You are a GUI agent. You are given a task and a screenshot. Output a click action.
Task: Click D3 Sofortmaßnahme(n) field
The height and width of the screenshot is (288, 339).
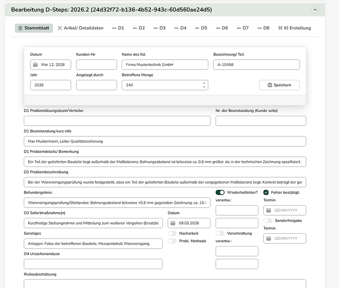coord(93,223)
